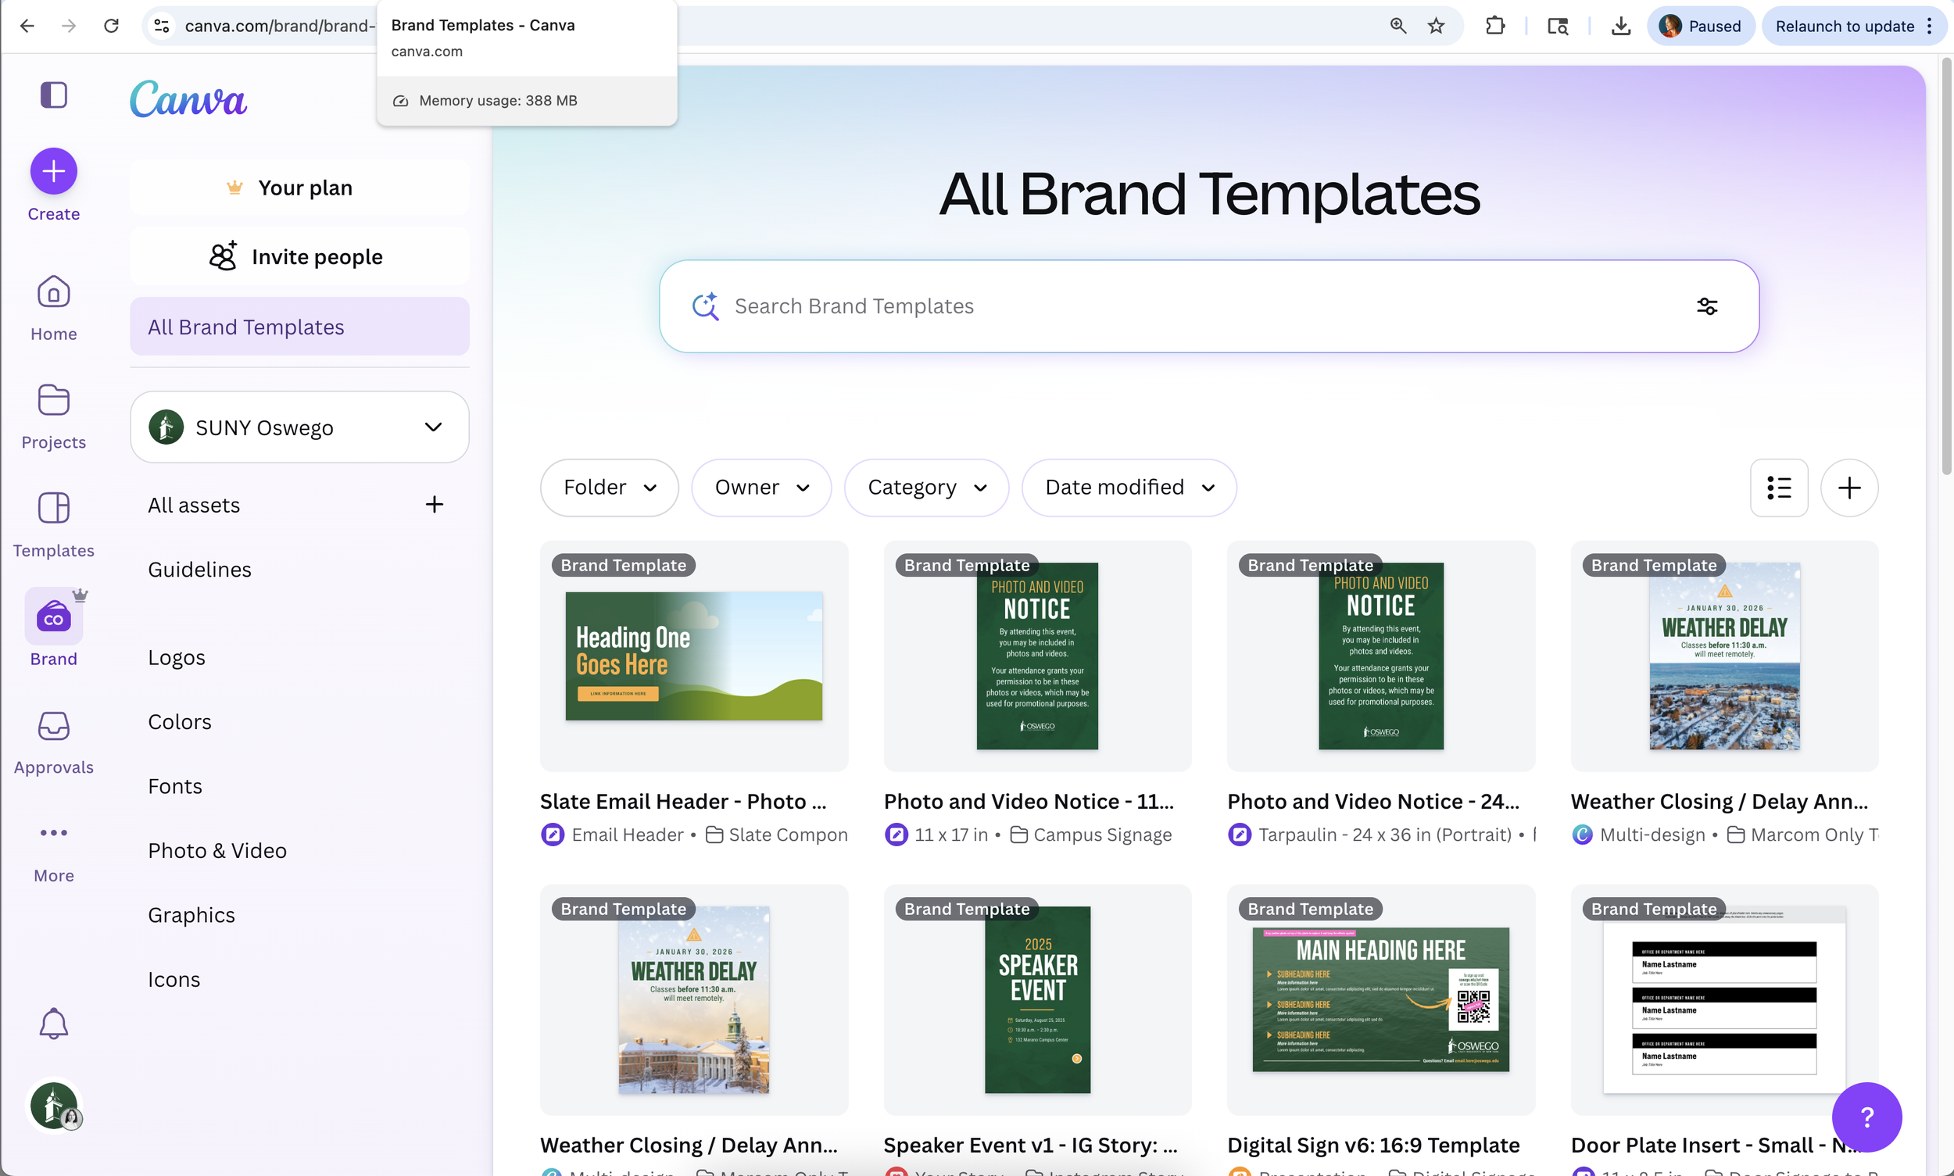Open the Approvals inbox icon
Image resolution: width=1954 pixels, height=1176 pixels.
point(54,725)
